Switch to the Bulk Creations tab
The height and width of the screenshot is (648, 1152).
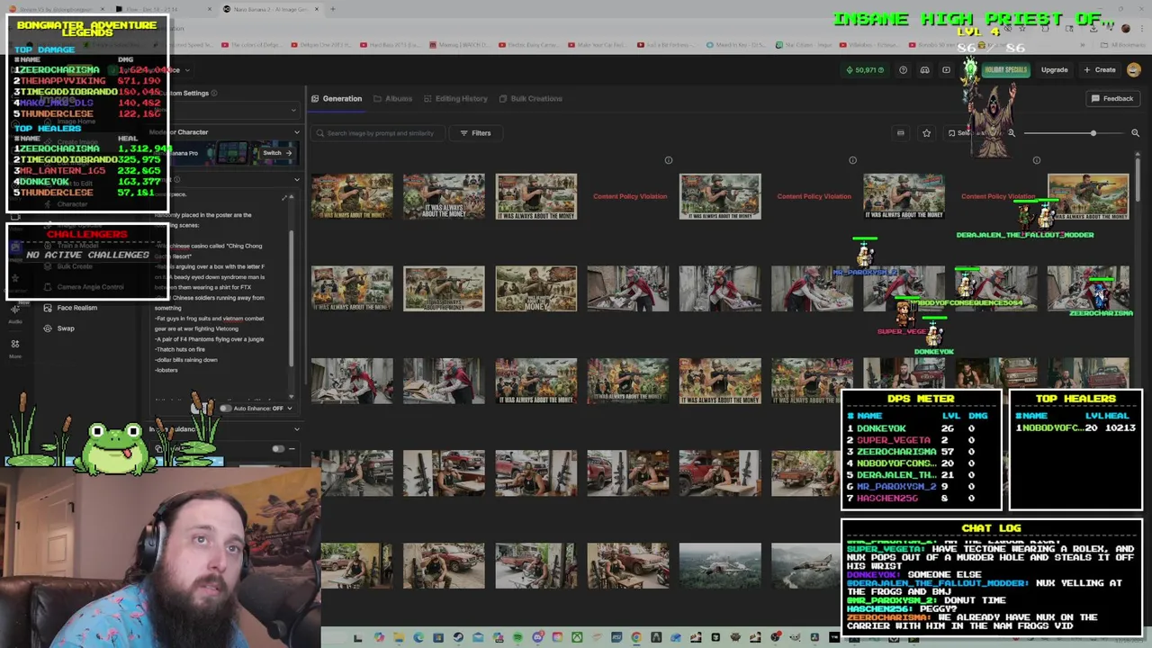click(x=531, y=99)
